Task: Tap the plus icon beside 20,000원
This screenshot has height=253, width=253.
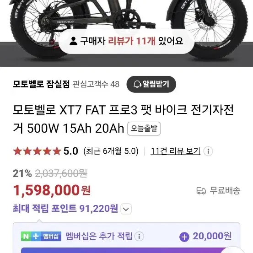Action: point(184,237)
